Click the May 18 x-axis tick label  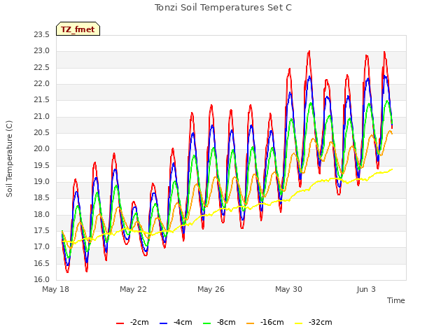pos(55,289)
